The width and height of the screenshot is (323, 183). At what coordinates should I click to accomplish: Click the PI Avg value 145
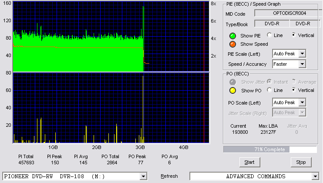coord(83,163)
